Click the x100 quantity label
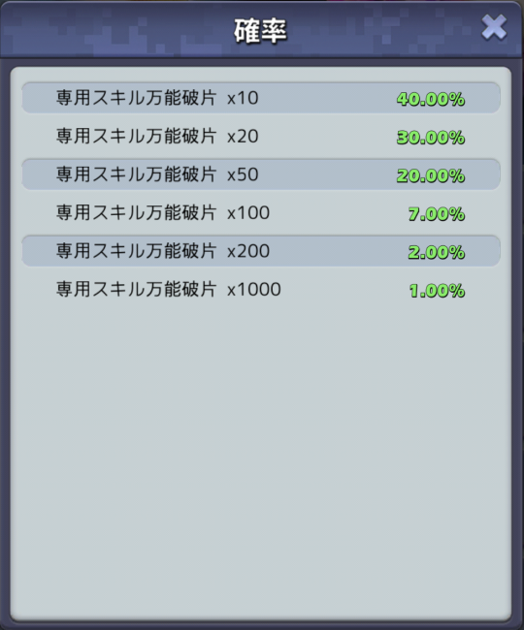The height and width of the screenshot is (630, 524). tap(248, 213)
